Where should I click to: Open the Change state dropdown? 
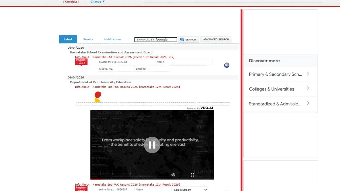(x=97, y=2)
